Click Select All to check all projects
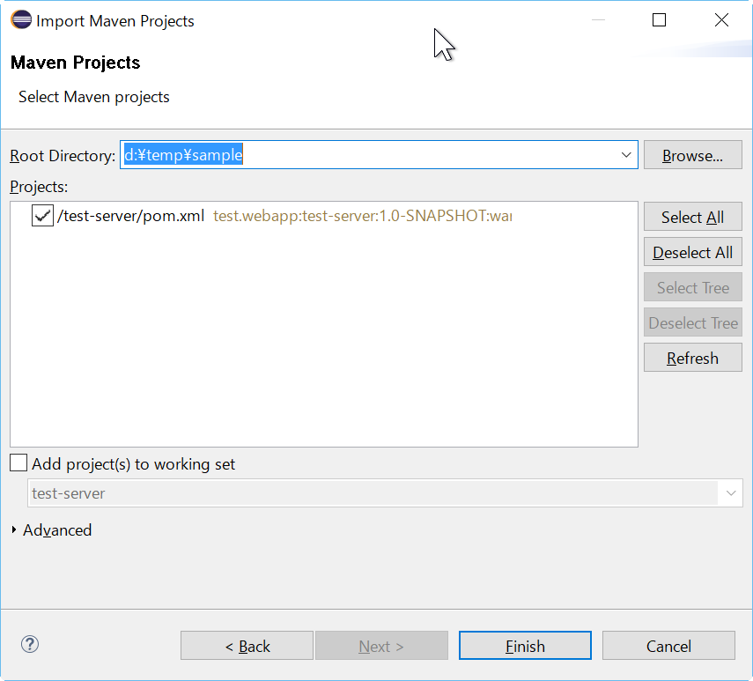This screenshot has height=681, width=753. 692,216
